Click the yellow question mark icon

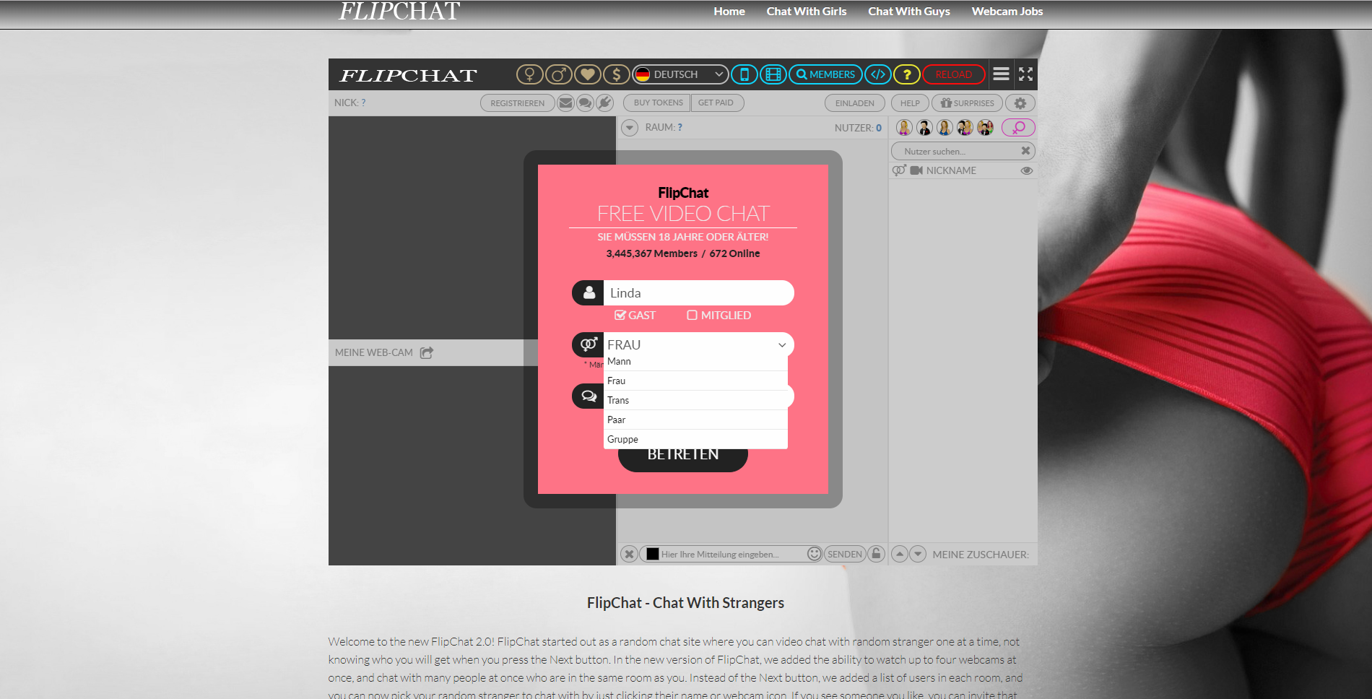[x=907, y=74]
